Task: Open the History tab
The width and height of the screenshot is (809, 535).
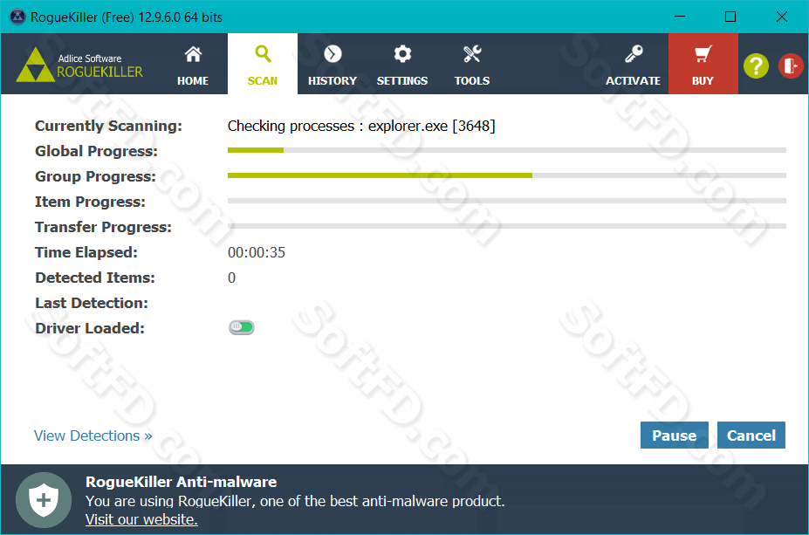Action: point(333,64)
